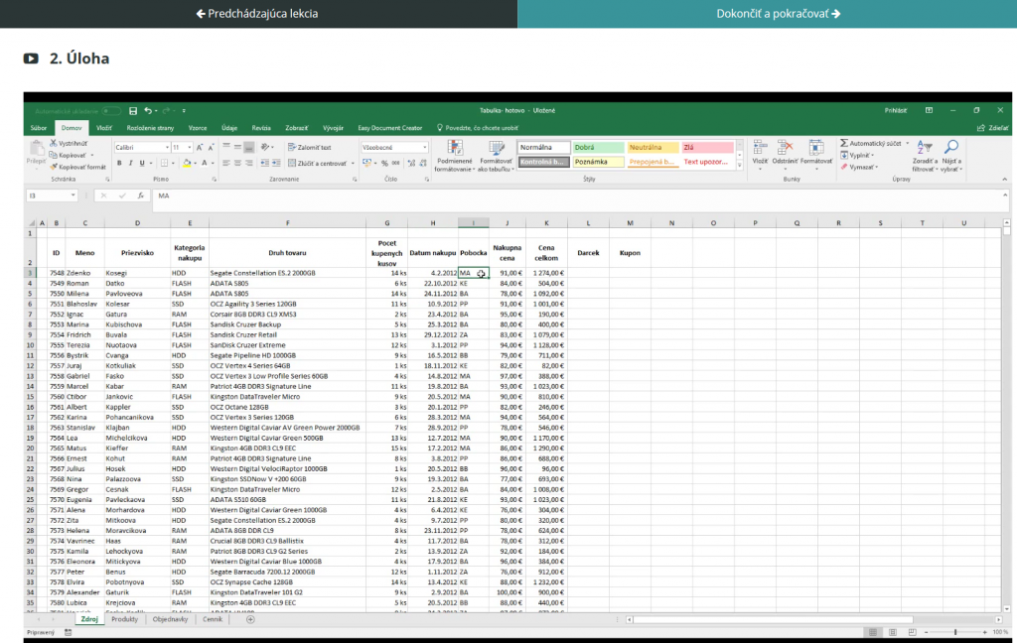Expand the cell styles gallery arrow
Viewport: 1017px width, 643px height.
pos(739,166)
